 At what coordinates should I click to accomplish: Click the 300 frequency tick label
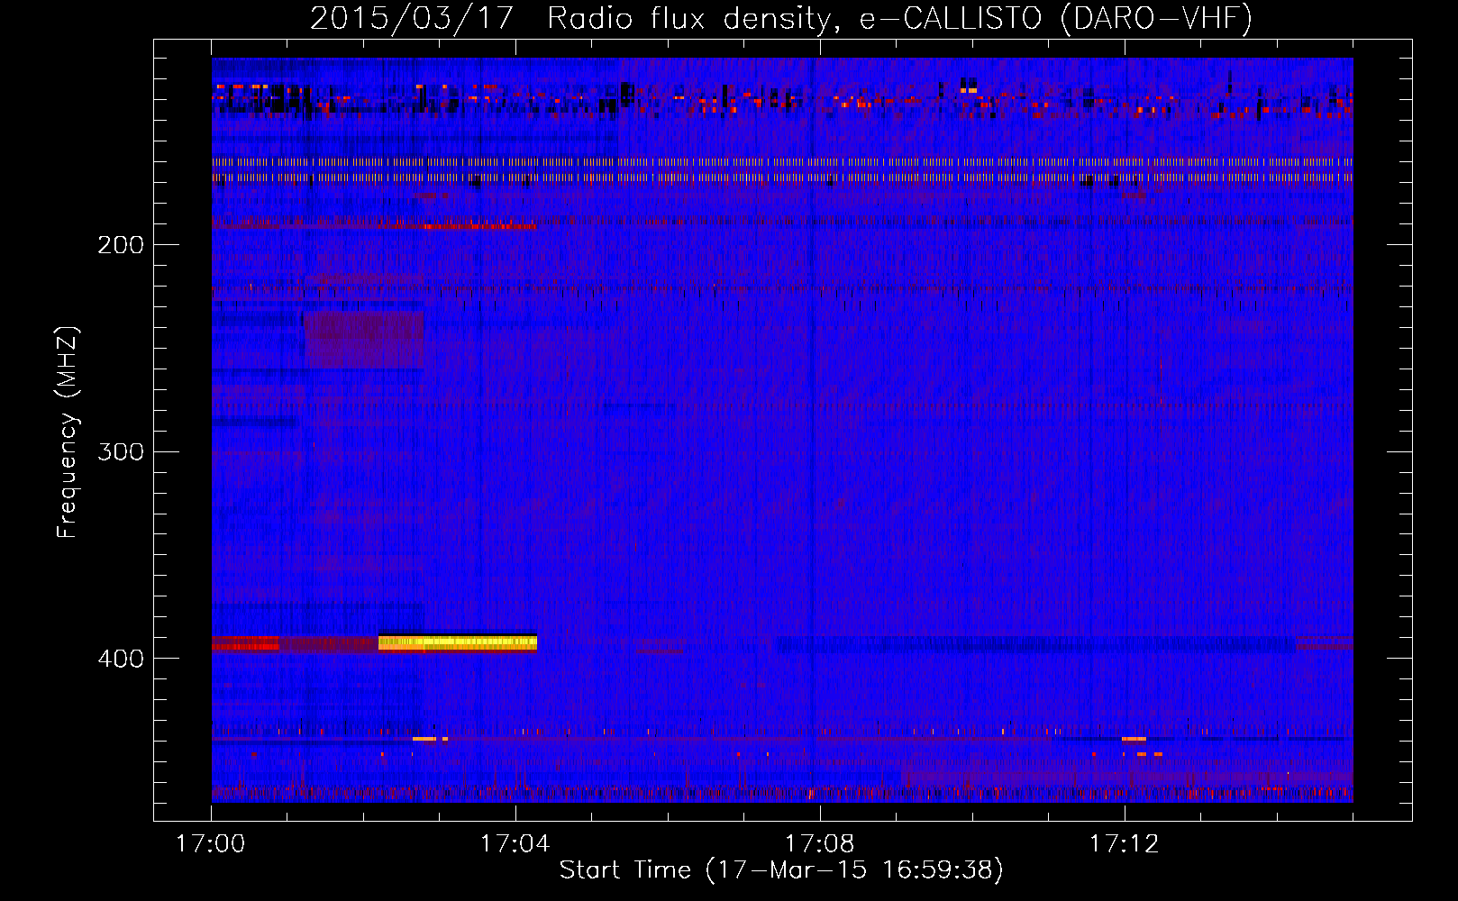[121, 451]
